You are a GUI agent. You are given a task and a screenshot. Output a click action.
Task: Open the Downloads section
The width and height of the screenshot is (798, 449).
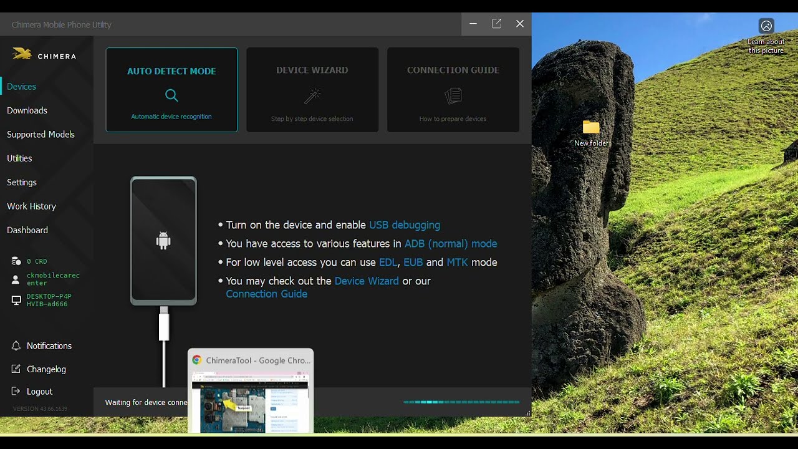27,110
